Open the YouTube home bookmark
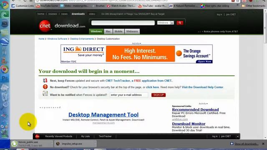The height and width of the screenshot is (150, 267). 47,6
